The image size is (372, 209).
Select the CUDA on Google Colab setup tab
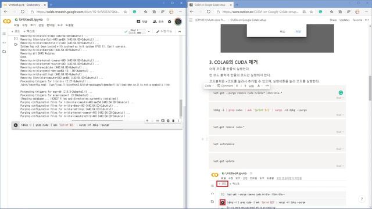coord(210,5)
